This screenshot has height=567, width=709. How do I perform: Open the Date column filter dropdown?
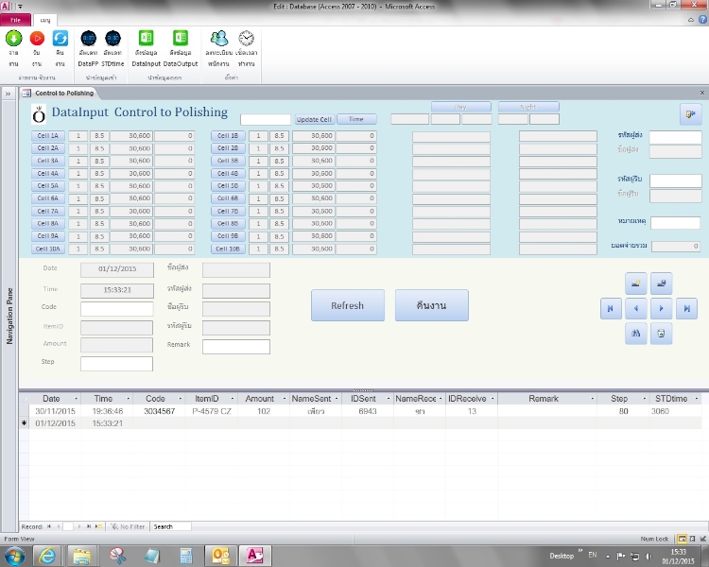point(74,399)
